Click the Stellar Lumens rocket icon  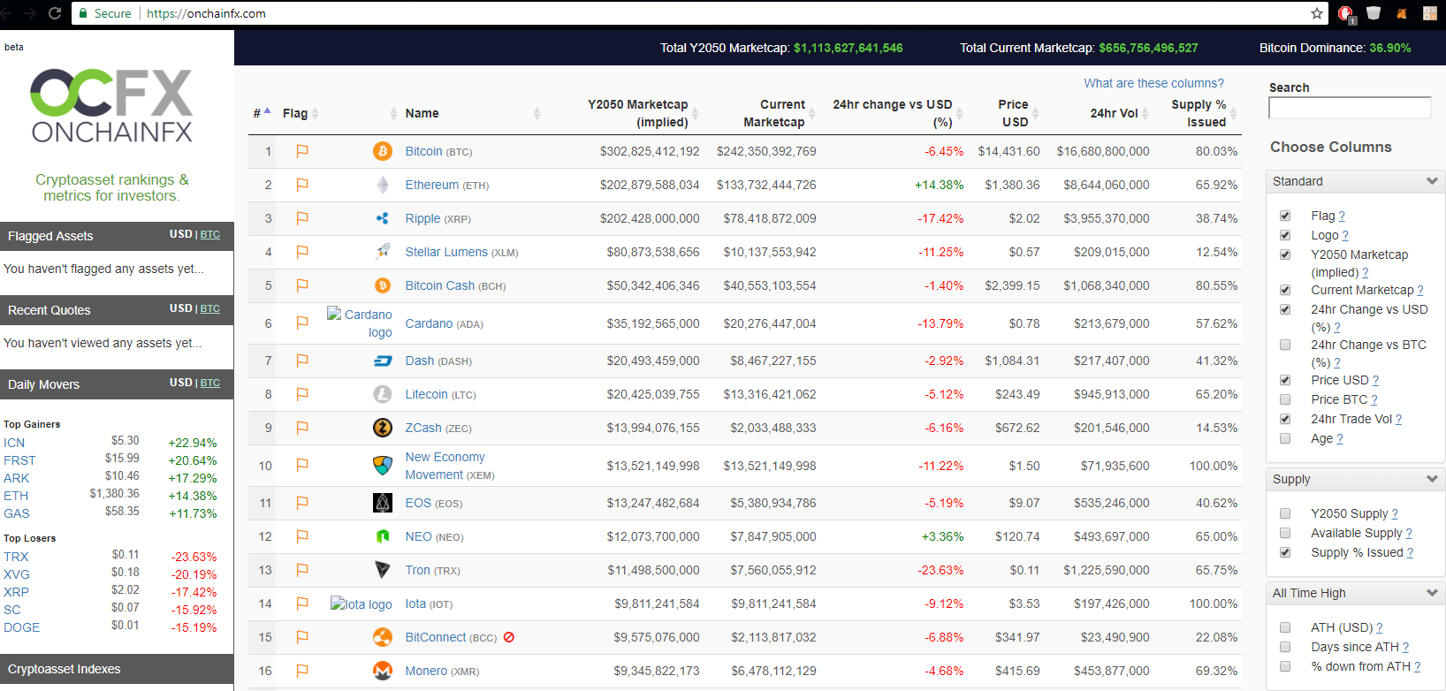point(383,252)
